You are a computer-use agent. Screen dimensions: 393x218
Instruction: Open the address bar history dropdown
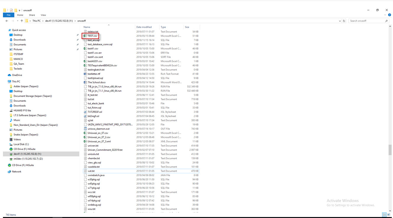(x=340, y=21)
